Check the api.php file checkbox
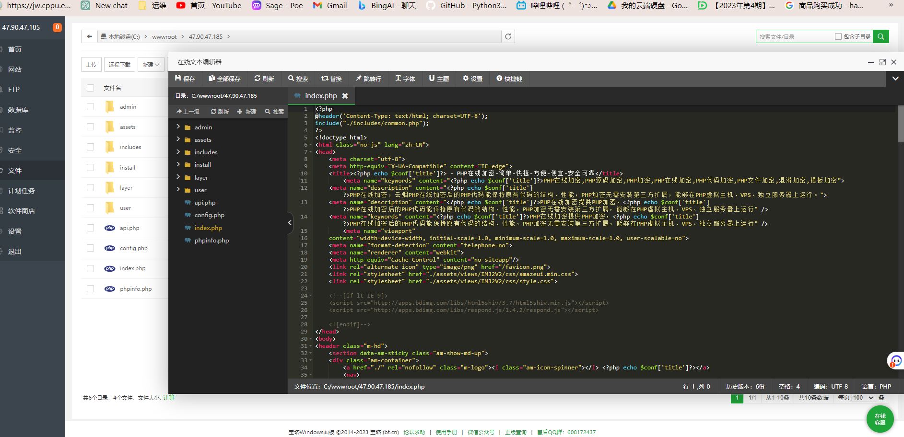The image size is (904, 437). [90, 228]
